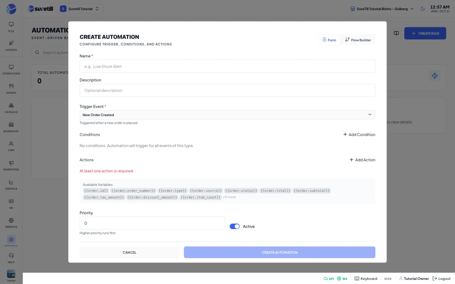Viewport: 455px width, 284px height.
Task: Open the Keyboard shortcuts footer item
Action: tap(366, 279)
